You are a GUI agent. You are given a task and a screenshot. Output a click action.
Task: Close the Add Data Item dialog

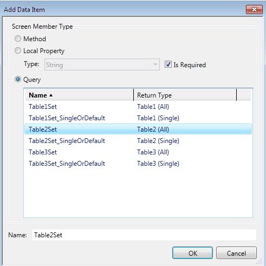click(x=254, y=9)
